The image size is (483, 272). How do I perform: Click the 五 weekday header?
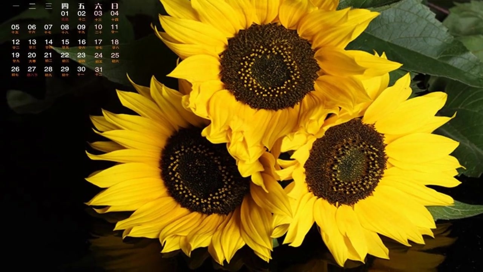tap(82, 6)
